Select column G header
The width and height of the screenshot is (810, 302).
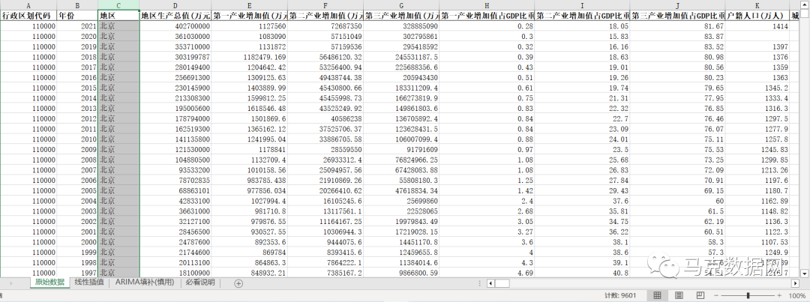[401, 5]
